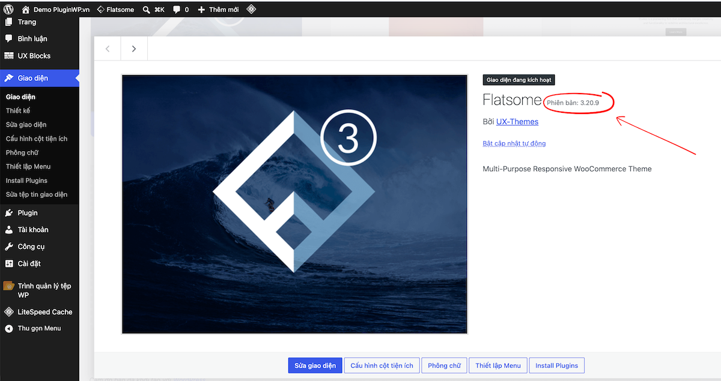Open Install Plugins submenu entry
Viewport: 721px width, 381px height.
tap(26, 181)
